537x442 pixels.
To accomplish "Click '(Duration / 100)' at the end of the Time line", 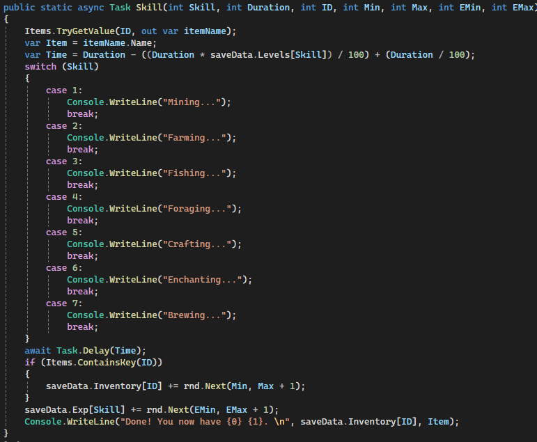I will click(x=428, y=55).
